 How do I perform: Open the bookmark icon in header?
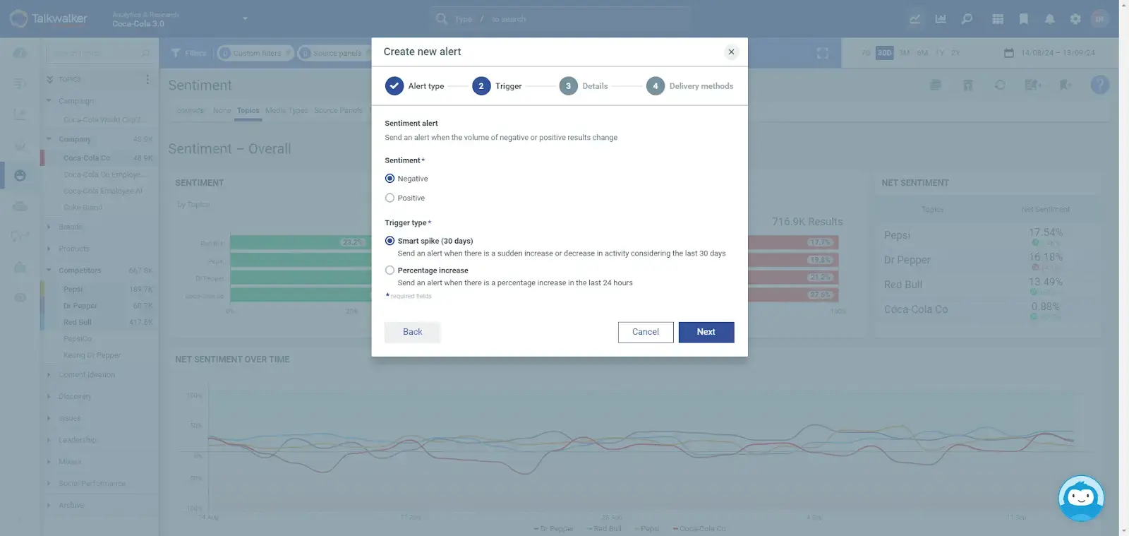(x=1024, y=19)
